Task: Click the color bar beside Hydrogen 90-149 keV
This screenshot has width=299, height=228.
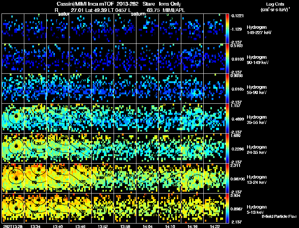Action: tap(227, 59)
